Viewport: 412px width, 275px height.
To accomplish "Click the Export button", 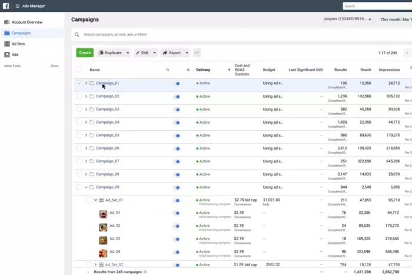I will [172, 52].
